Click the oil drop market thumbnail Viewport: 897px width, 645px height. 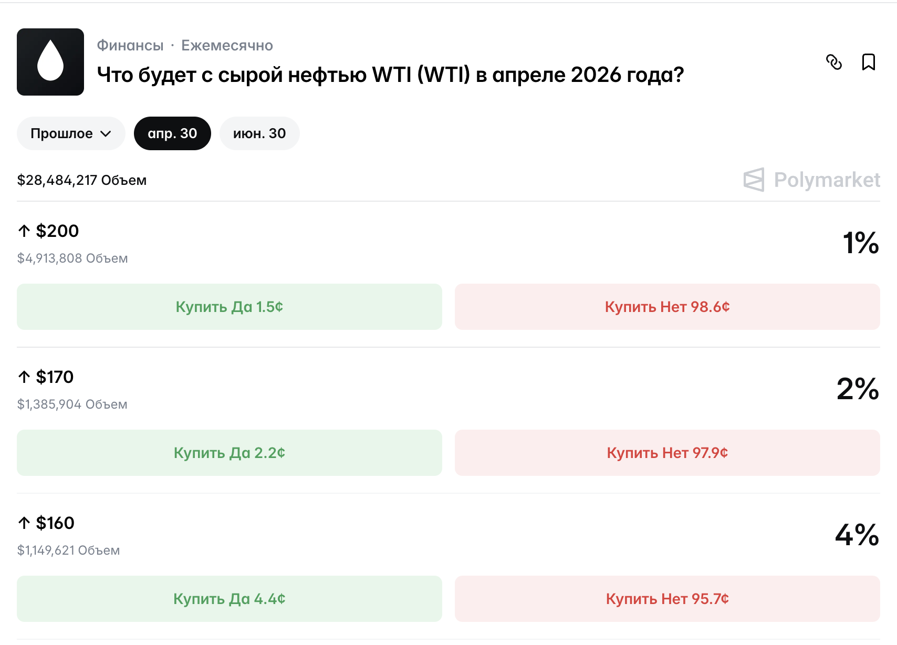(x=50, y=62)
